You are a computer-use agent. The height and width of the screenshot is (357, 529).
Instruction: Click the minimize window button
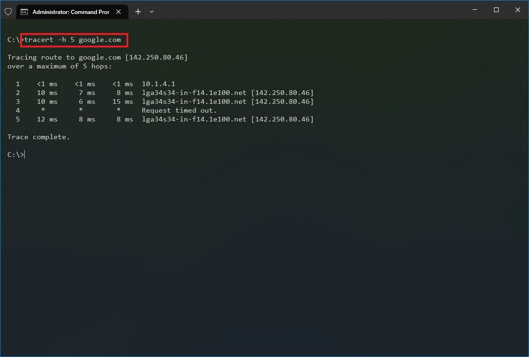(x=474, y=9)
